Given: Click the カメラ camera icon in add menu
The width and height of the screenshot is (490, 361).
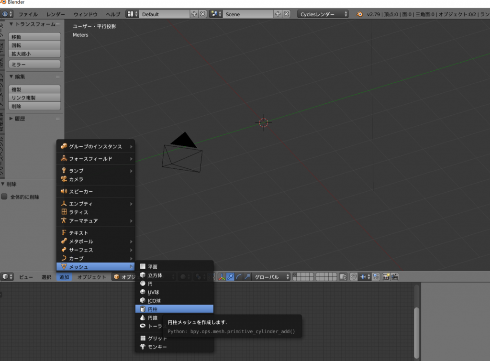Looking at the screenshot, I should 64,179.
